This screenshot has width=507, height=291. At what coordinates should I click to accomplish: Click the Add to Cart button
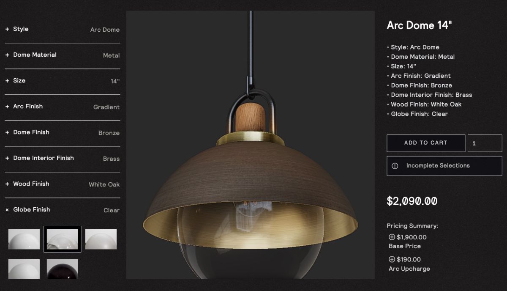pyautogui.click(x=426, y=143)
